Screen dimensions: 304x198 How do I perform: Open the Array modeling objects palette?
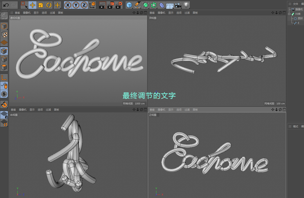coord(154,5)
